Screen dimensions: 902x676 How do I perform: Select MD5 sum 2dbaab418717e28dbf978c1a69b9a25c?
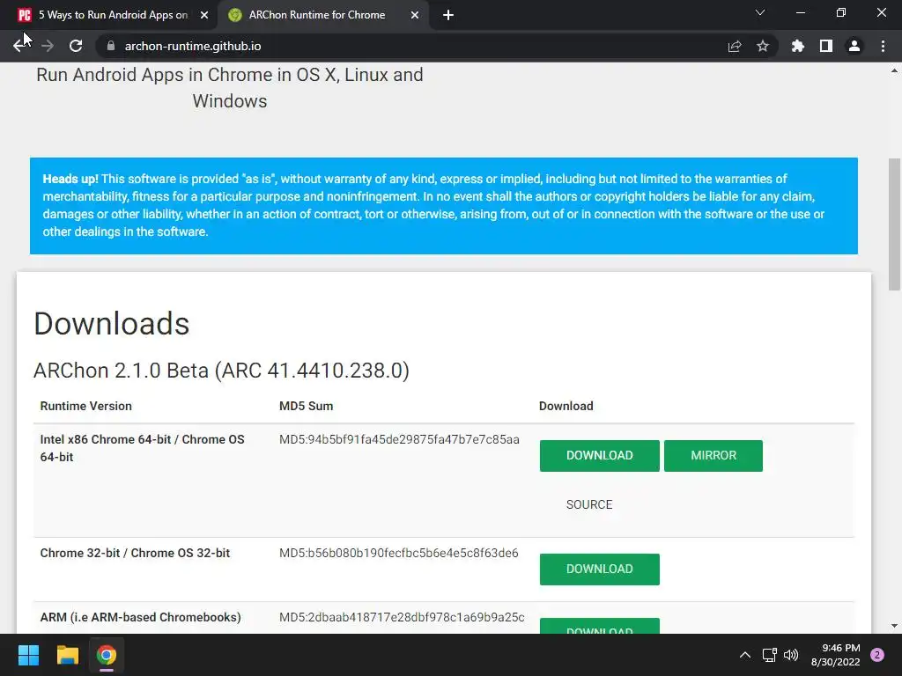pyautogui.click(x=402, y=617)
